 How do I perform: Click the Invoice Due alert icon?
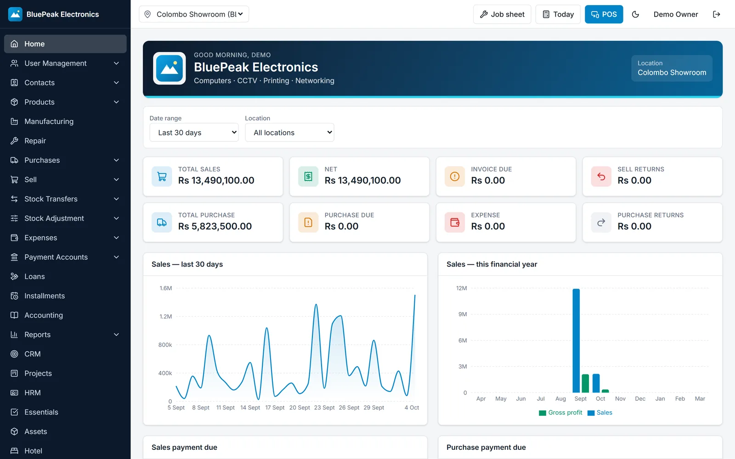[x=455, y=177]
